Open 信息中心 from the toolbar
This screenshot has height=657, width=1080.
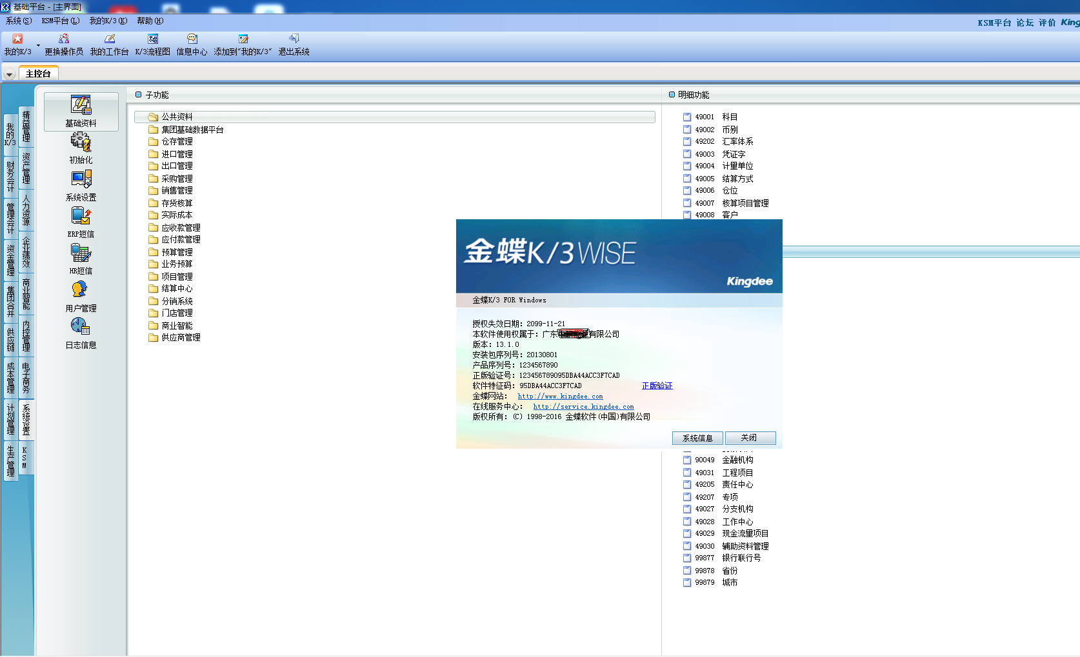[192, 43]
